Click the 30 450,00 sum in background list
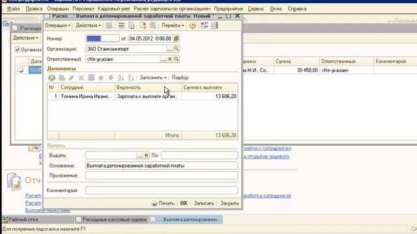 296,70
